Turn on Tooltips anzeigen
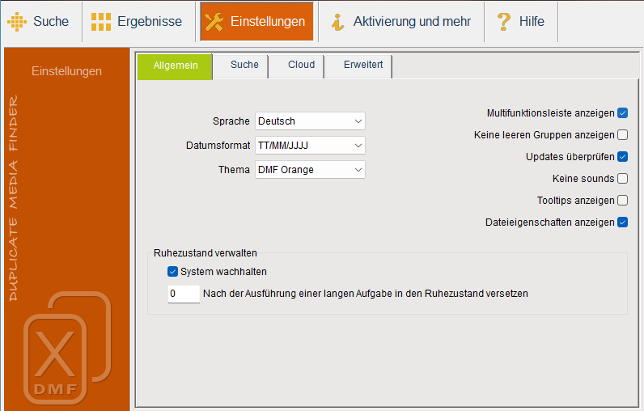Image resolution: width=644 pixels, height=411 pixels. (x=622, y=201)
